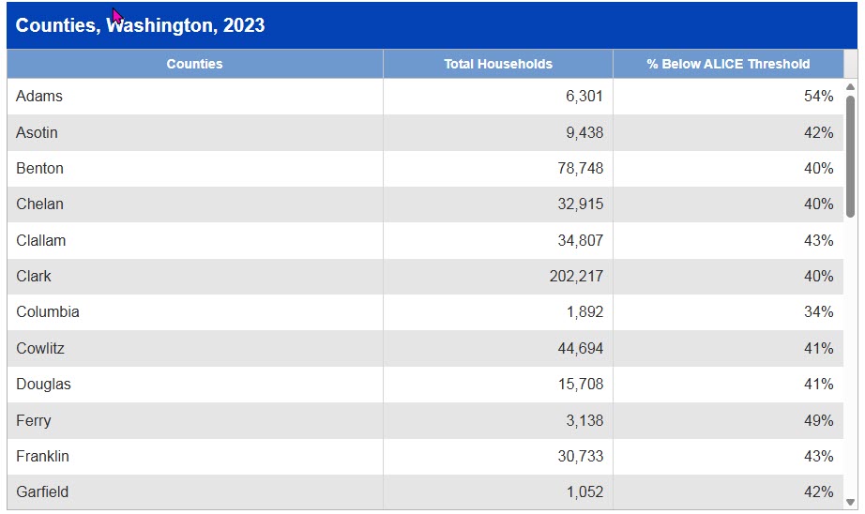Choose Chelan in the Counties column
The image size is (865, 514).
(x=39, y=204)
